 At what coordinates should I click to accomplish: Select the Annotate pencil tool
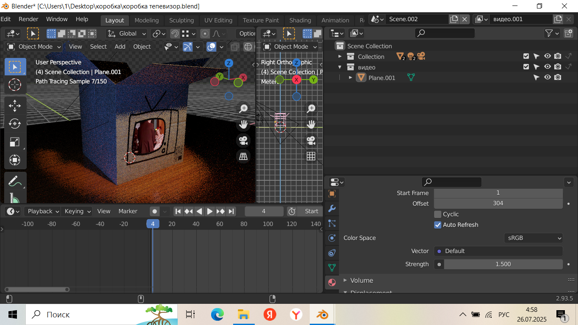coord(15,181)
